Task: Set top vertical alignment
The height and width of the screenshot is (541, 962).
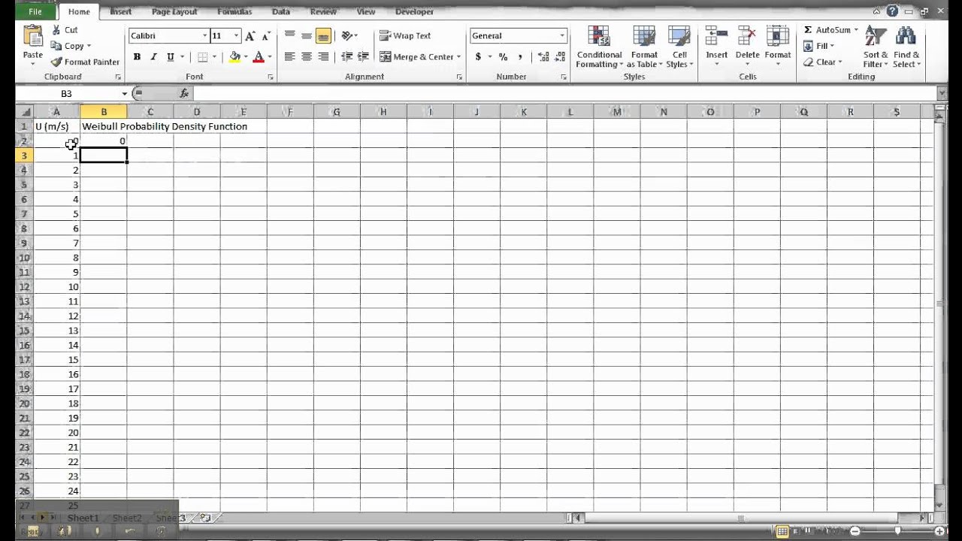Action: tap(289, 36)
